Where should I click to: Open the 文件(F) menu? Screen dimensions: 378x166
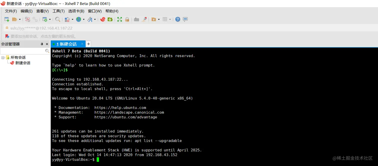tap(11, 11)
